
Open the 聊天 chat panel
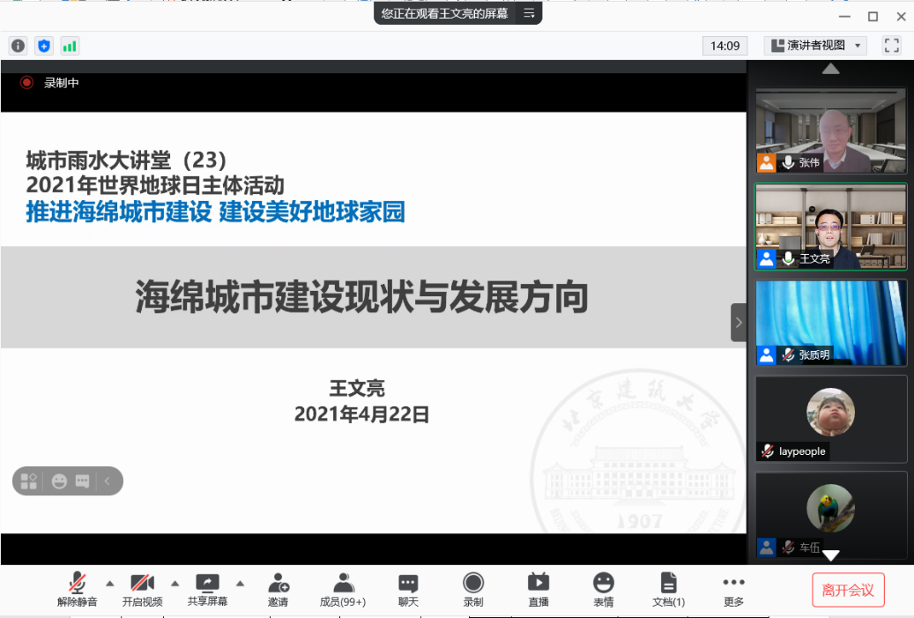coord(407,589)
